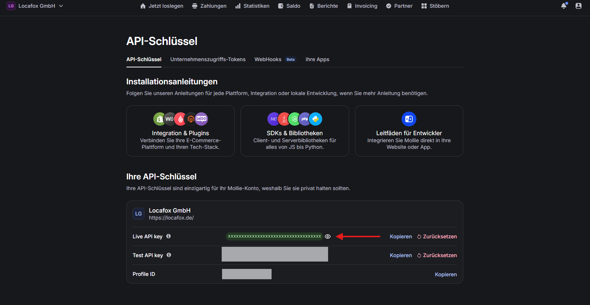Click the .NET SDK icon

(x=274, y=119)
